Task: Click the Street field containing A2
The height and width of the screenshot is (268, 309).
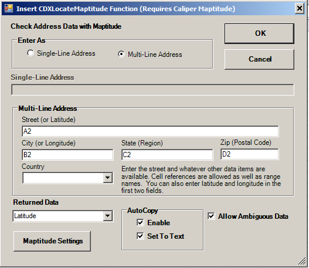Action: 150,131
